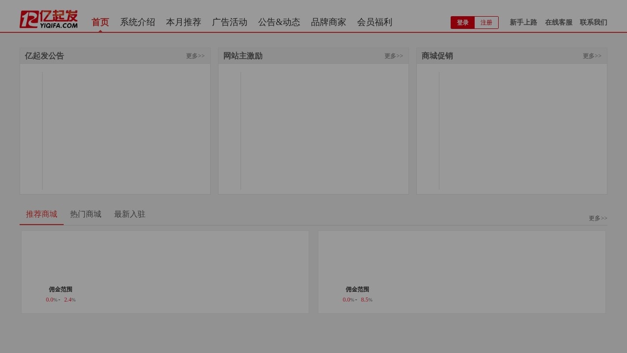Expand 更多>> in 网站主激励 panel

pos(393,56)
